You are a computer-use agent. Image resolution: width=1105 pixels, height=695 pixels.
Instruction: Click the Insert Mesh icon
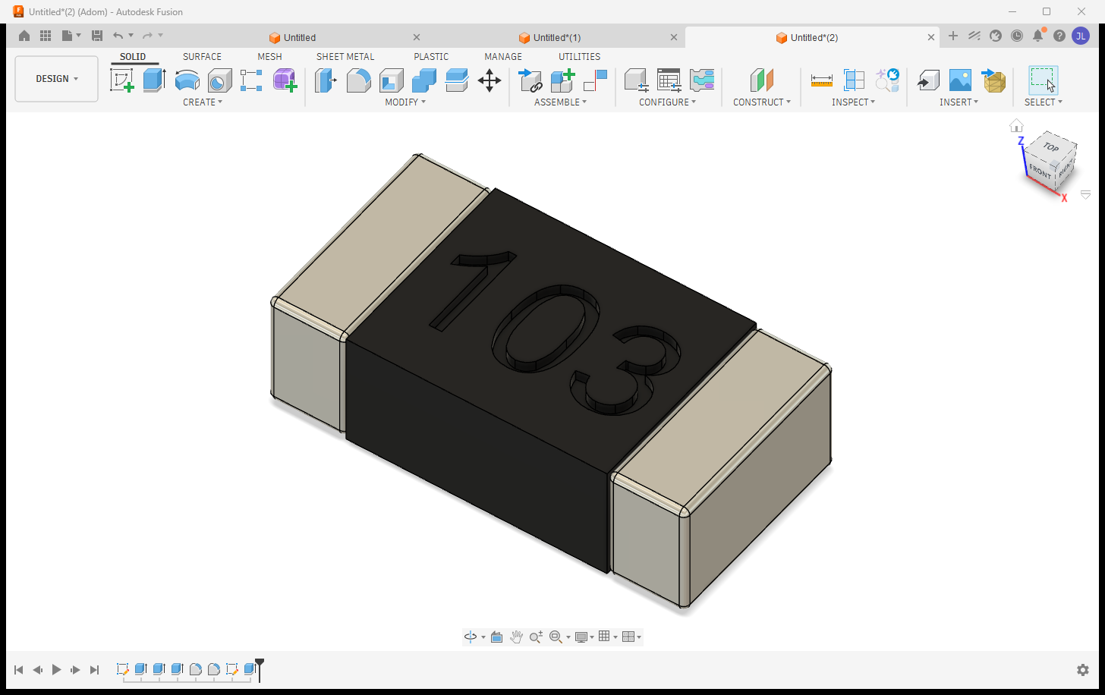(x=993, y=80)
